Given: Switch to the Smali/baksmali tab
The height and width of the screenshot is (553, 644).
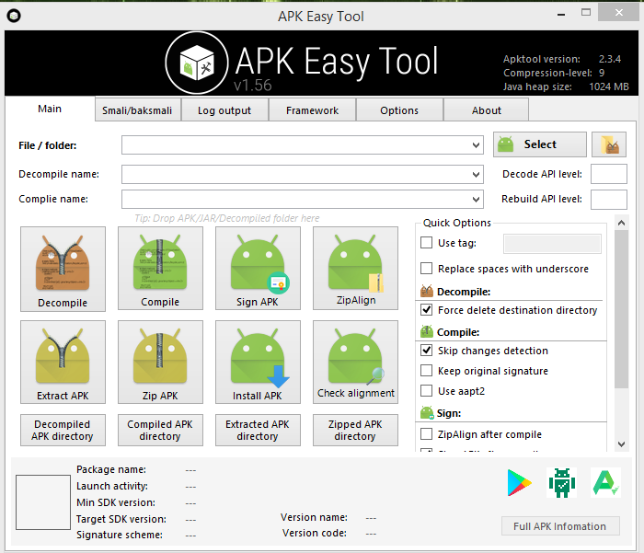Looking at the screenshot, I should pos(138,110).
